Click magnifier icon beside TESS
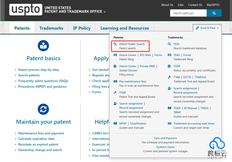 tap(169, 44)
